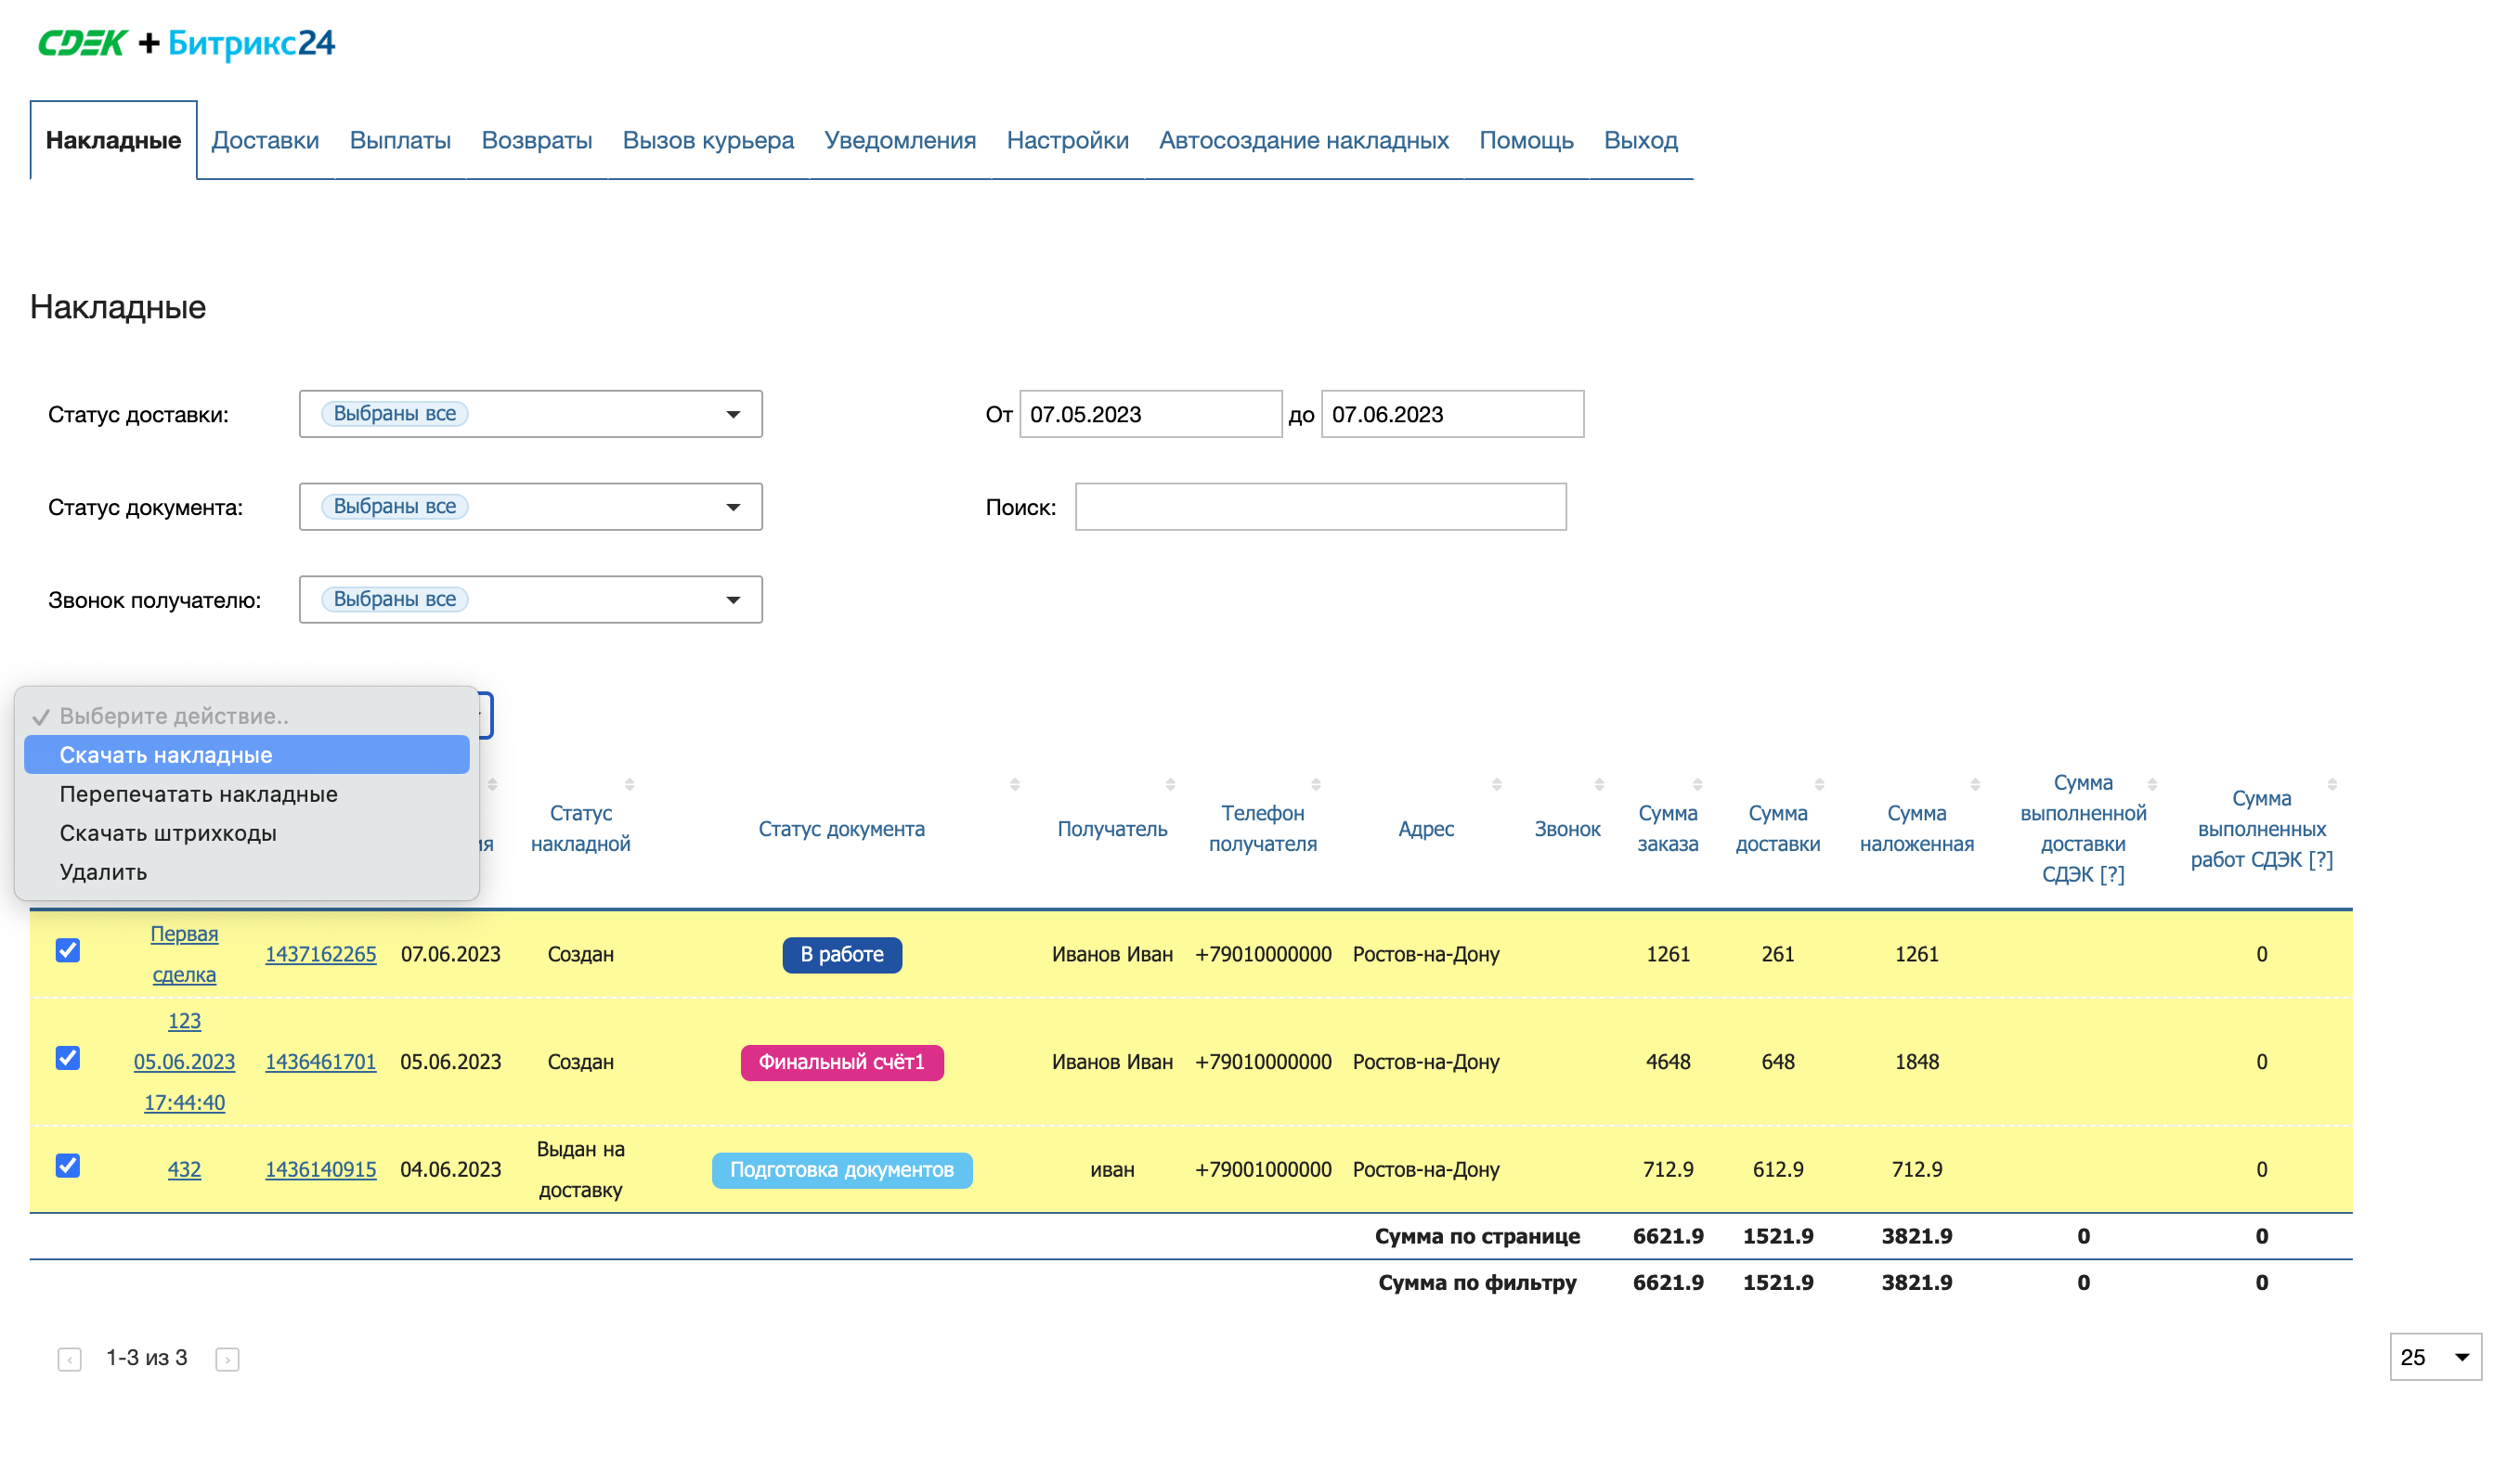Switch to the Доставки tab

pyautogui.click(x=265, y=140)
